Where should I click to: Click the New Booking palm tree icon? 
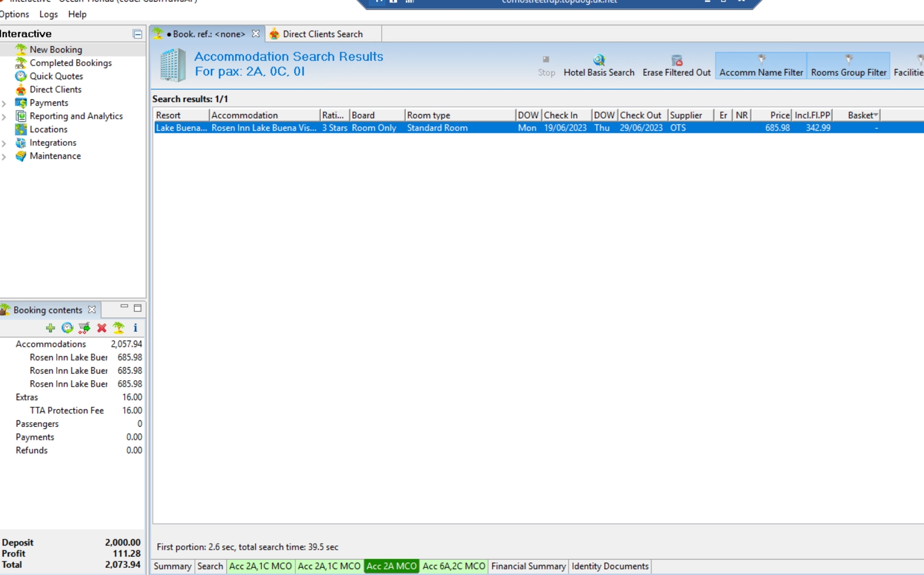coord(21,50)
